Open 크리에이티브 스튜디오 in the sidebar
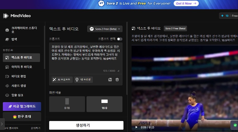238x132 pixels. 22,30
